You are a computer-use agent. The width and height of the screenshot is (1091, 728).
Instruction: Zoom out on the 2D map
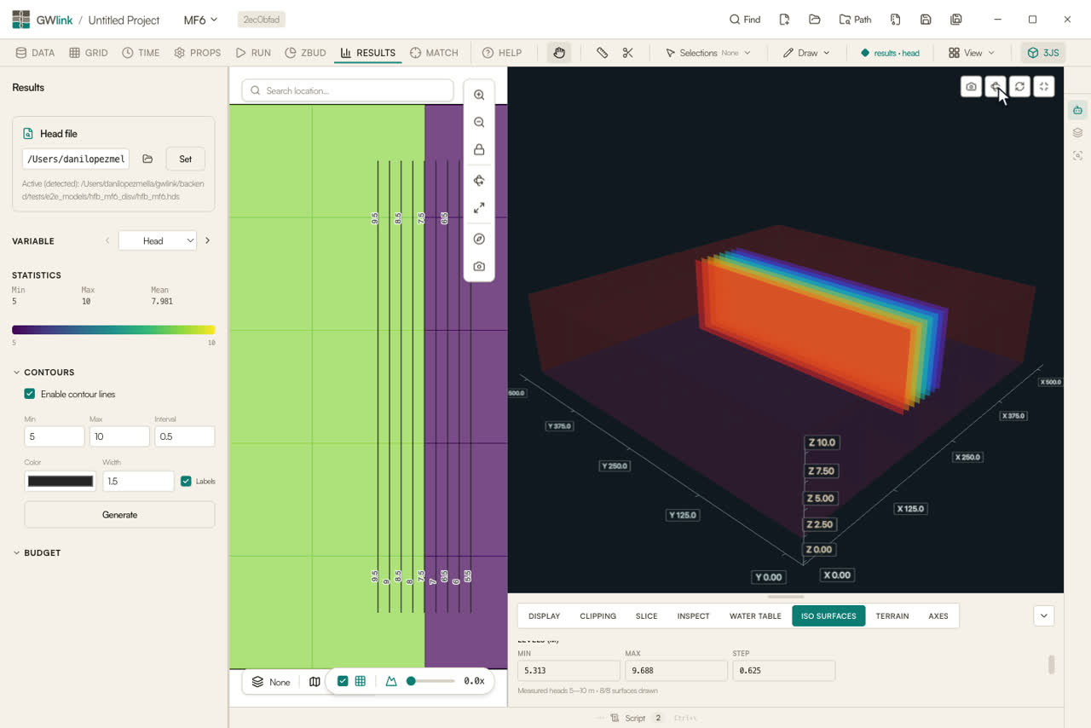pyautogui.click(x=479, y=123)
